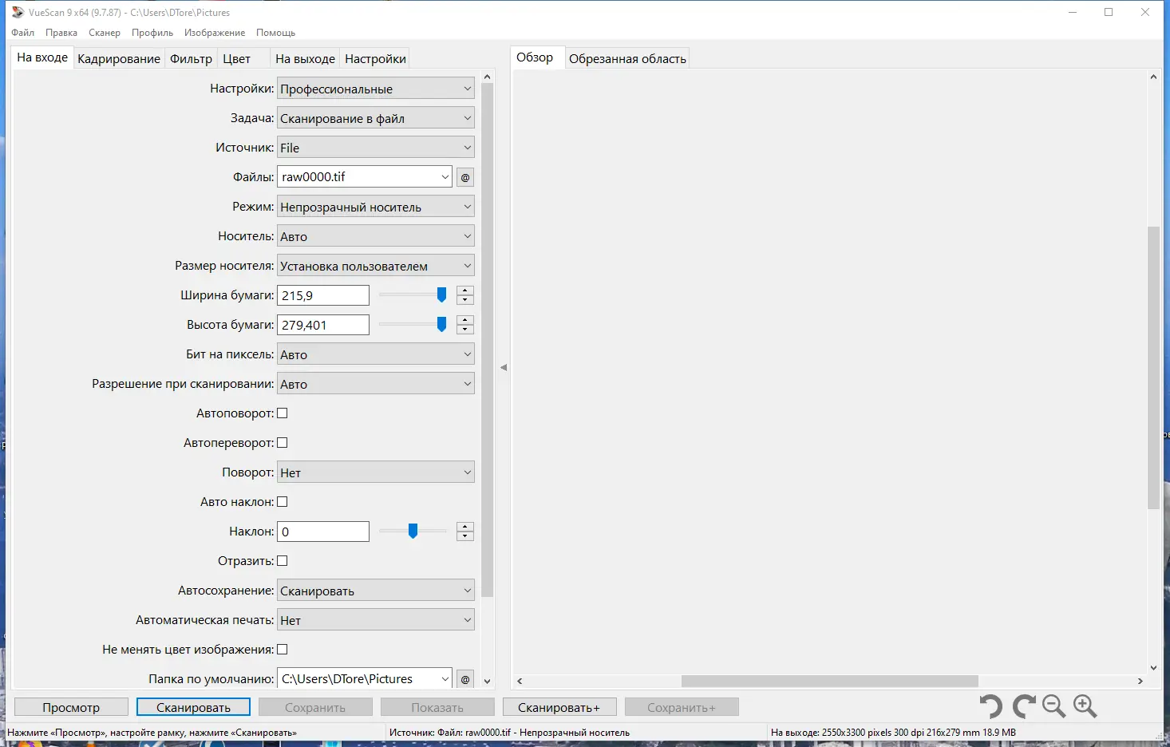This screenshot has width=1170, height=747.
Task: Open the Задача dropdown
Action: pos(376,118)
